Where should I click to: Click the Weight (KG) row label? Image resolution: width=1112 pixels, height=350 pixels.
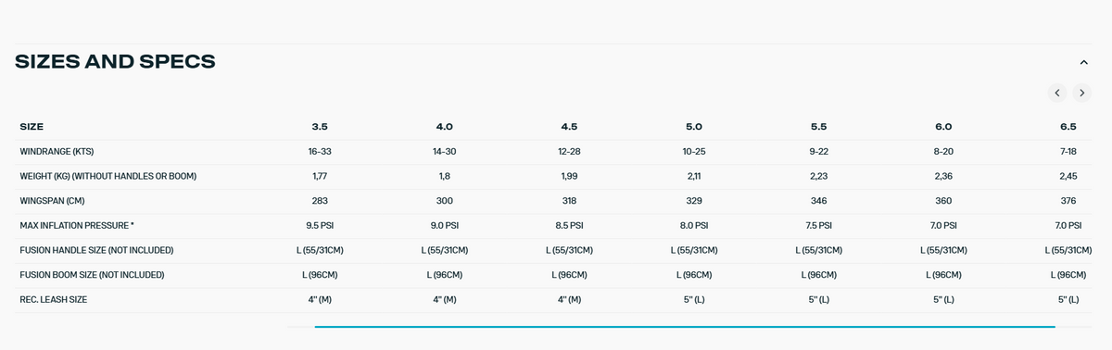[108, 176]
